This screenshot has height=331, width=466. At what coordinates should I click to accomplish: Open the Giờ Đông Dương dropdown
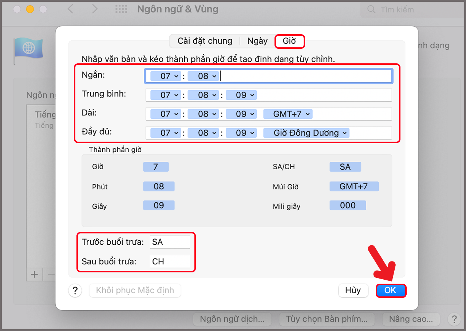[x=306, y=133]
